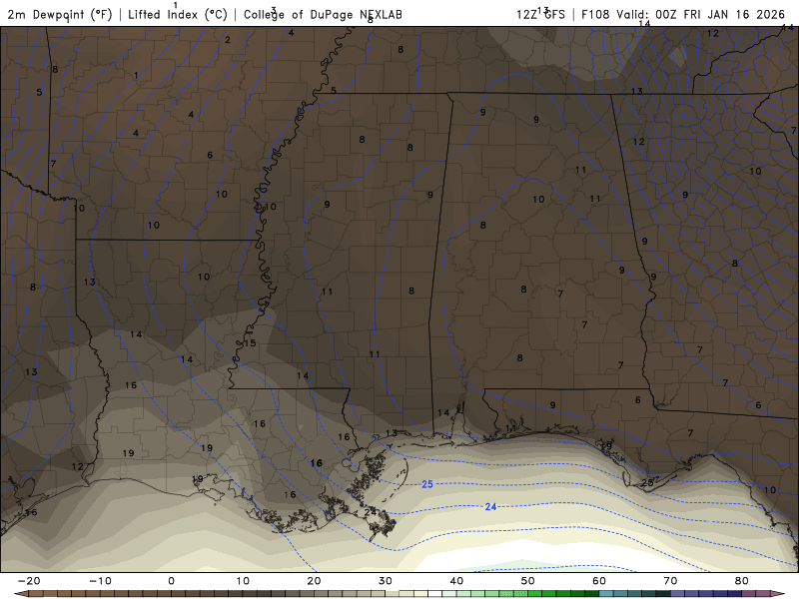Image resolution: width=799 pixels, height=599 pixels.
Task: Click the left arrow end of the color bar
Action: [20, 594]
